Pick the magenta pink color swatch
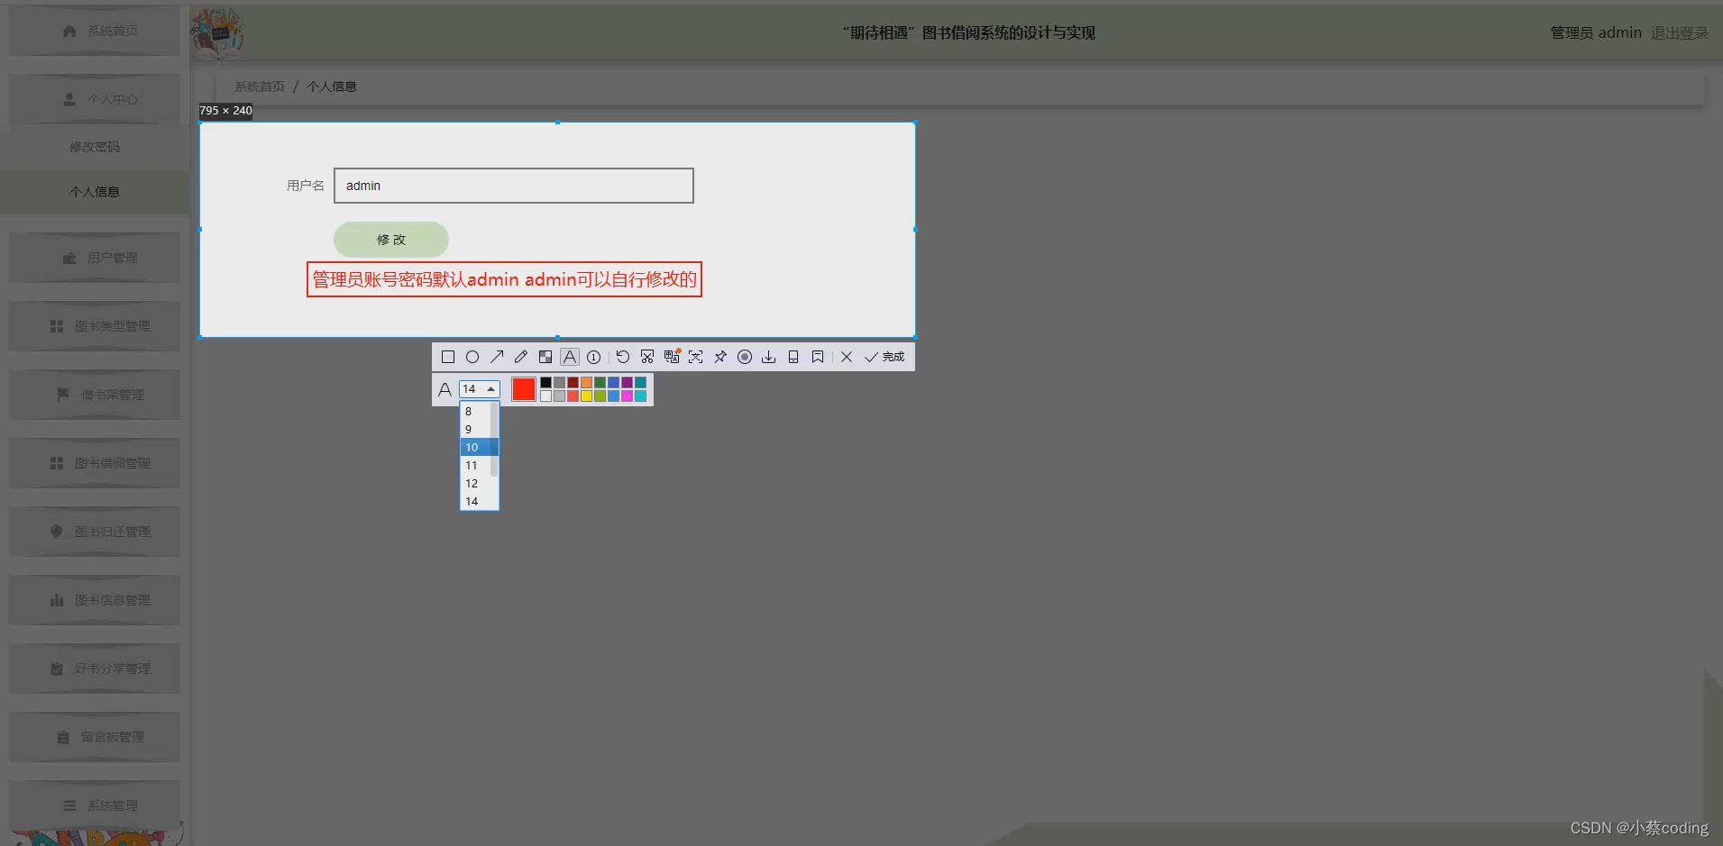 (x=627, y=396)
